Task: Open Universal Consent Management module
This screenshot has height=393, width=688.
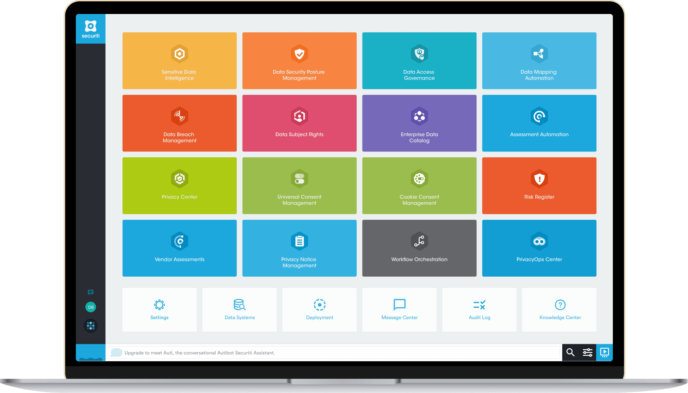Action: (300, 186)
